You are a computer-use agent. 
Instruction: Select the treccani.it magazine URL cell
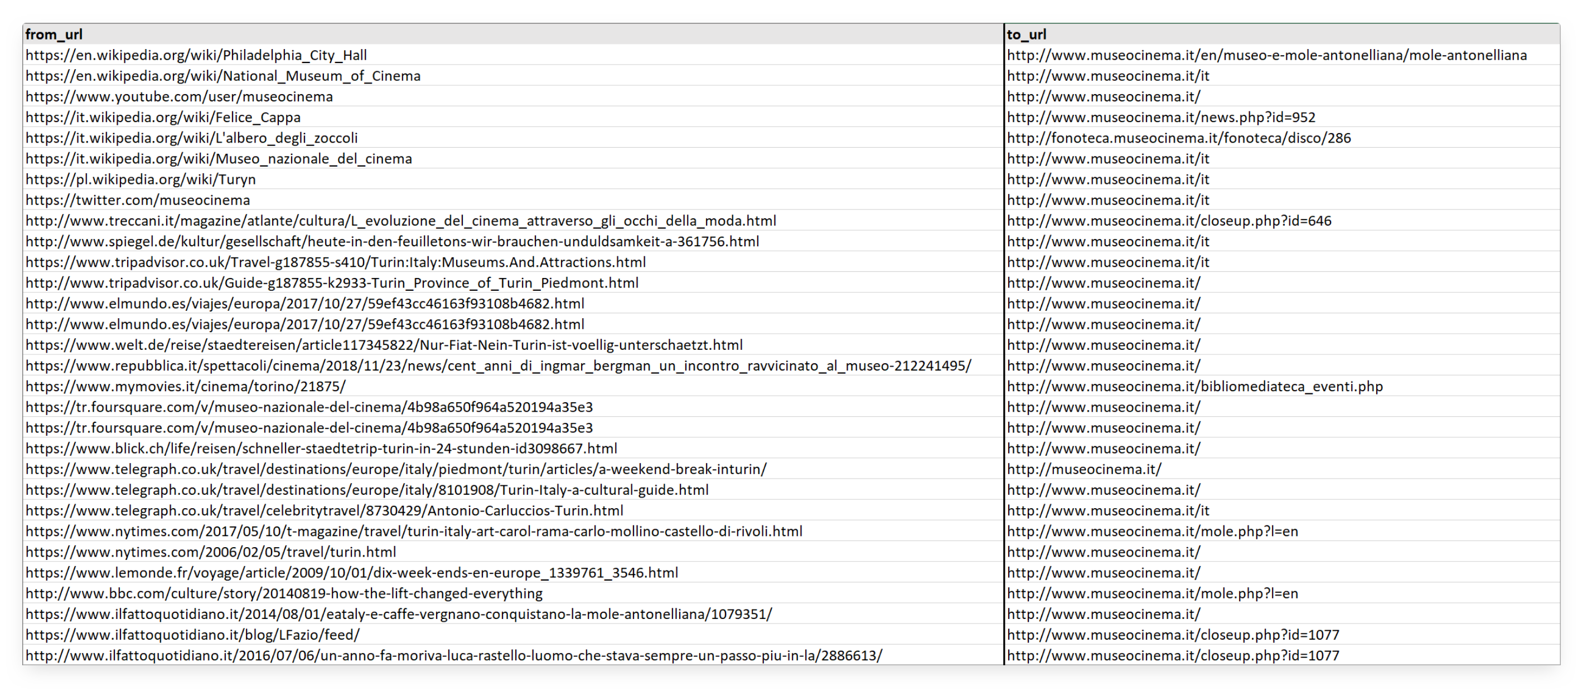coord(400,221)
